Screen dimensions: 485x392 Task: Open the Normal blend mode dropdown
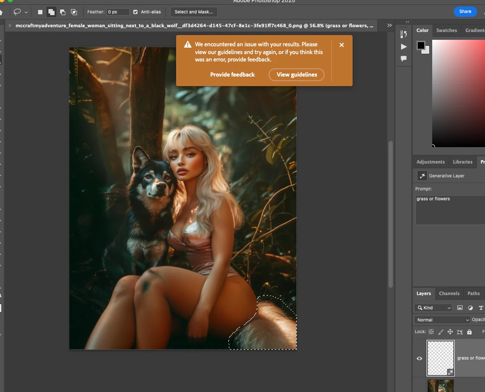pos(442,320)
